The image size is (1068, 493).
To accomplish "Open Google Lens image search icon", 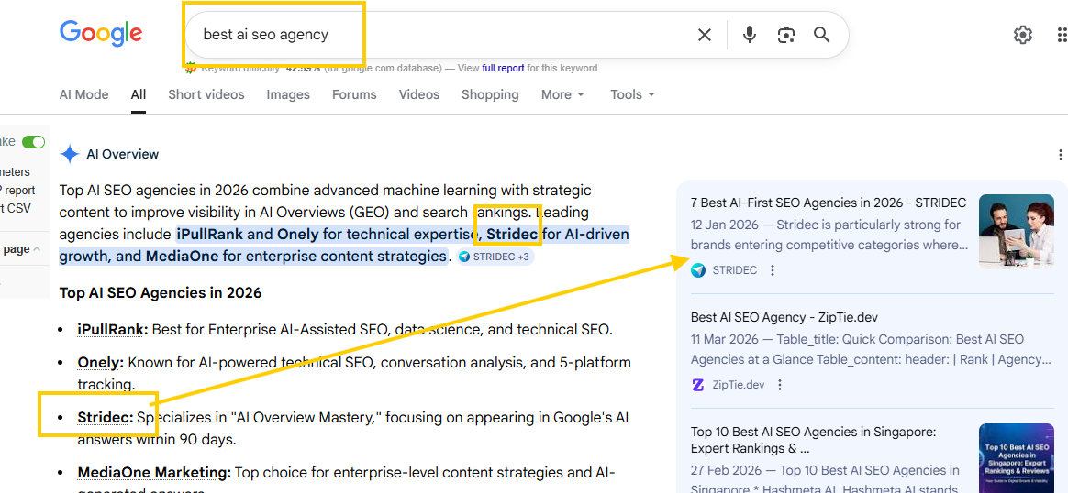I will pyautogui.click(x=785, y=35).
